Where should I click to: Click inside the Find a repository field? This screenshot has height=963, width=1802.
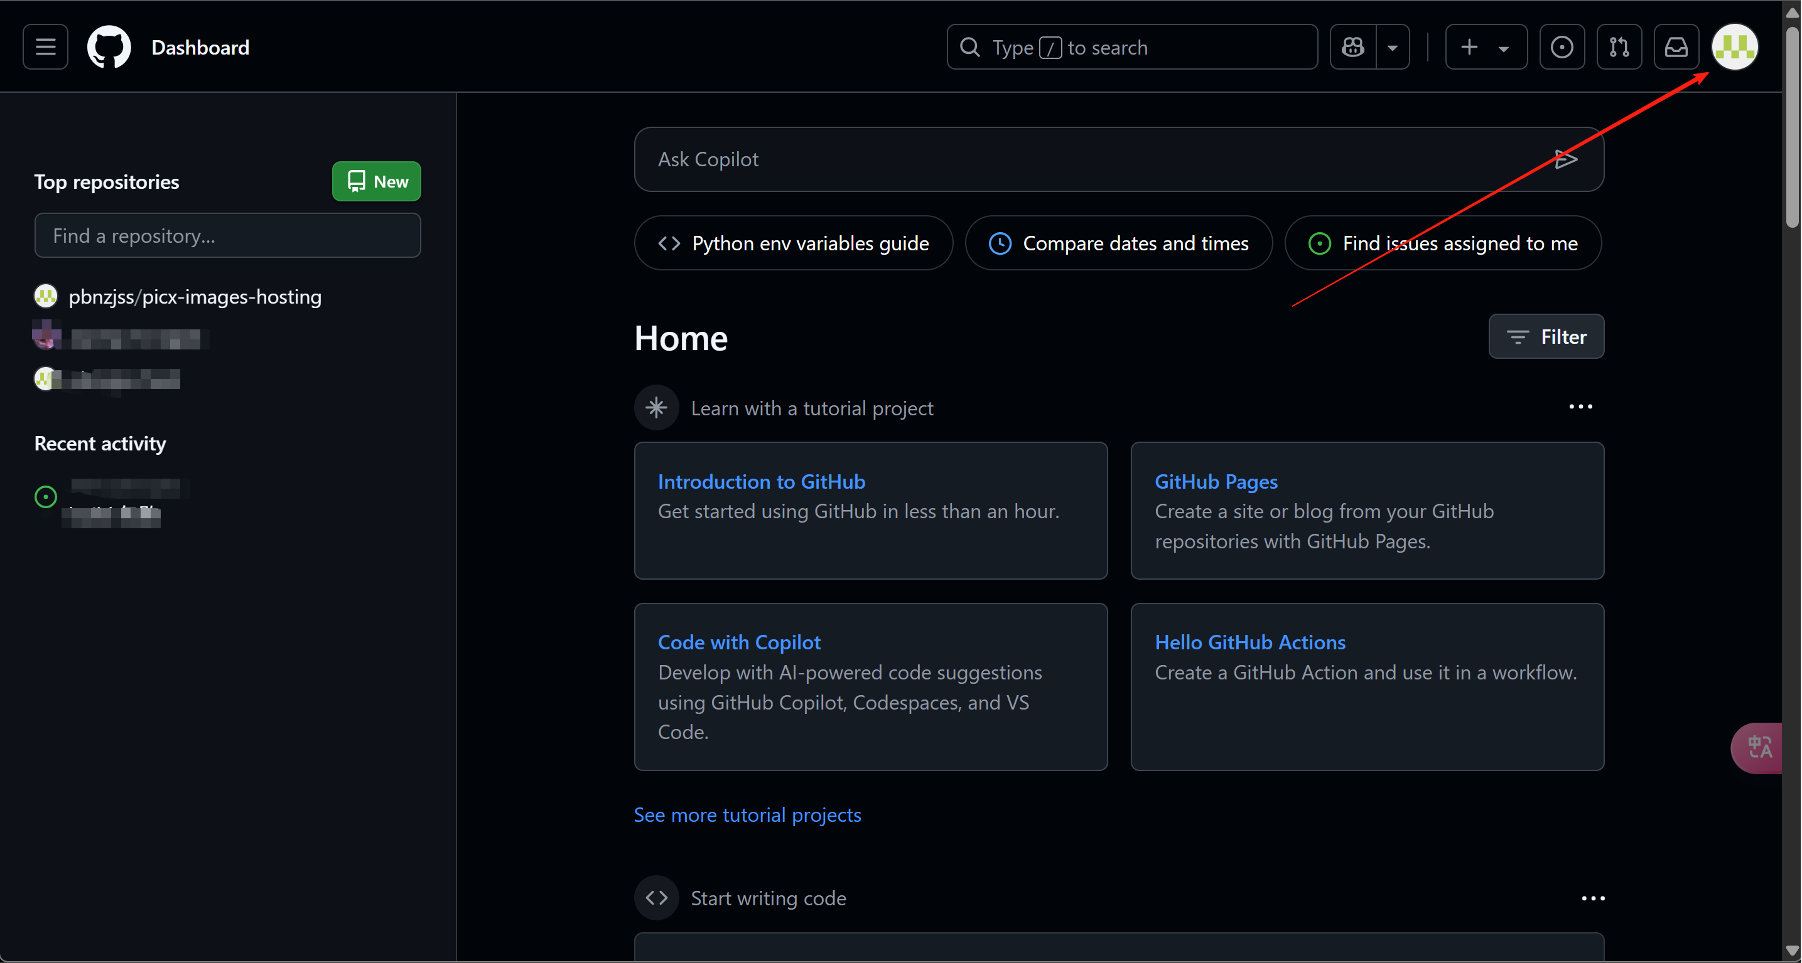227,235
